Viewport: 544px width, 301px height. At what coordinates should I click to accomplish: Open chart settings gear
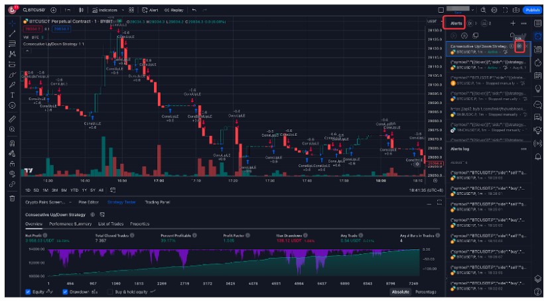click(x=494, y=10)
